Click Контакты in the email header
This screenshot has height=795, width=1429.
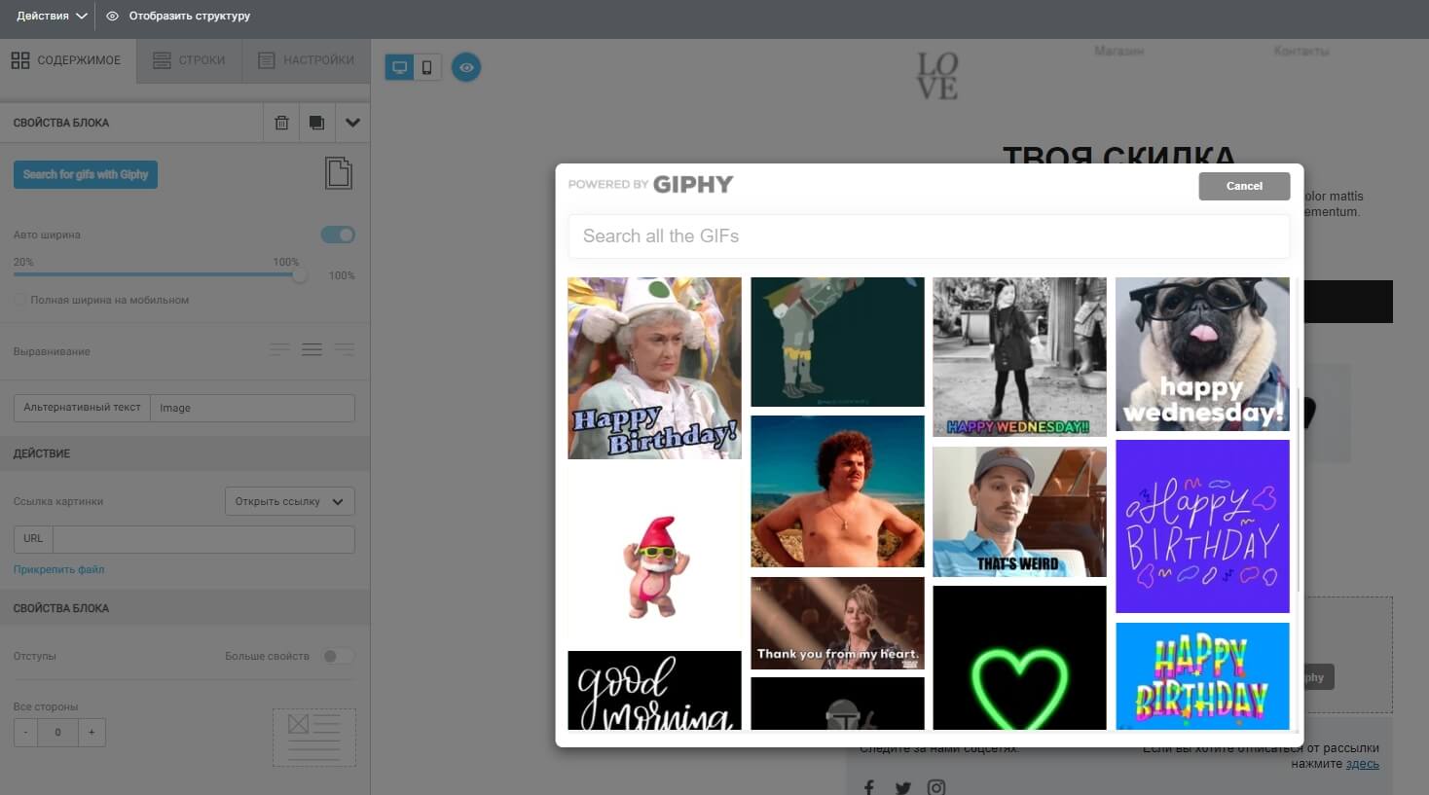[1301, 51]
